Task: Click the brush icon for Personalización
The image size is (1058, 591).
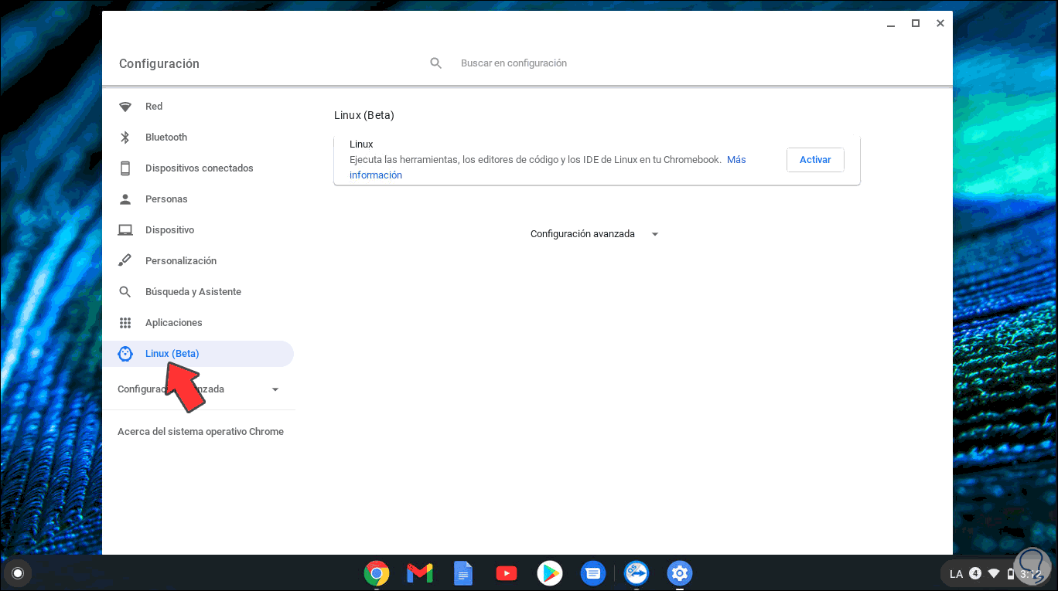Action: [x=125, y=261]
